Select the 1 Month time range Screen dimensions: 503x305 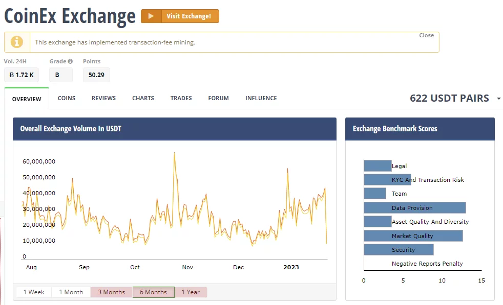click(x=71, y=292)
